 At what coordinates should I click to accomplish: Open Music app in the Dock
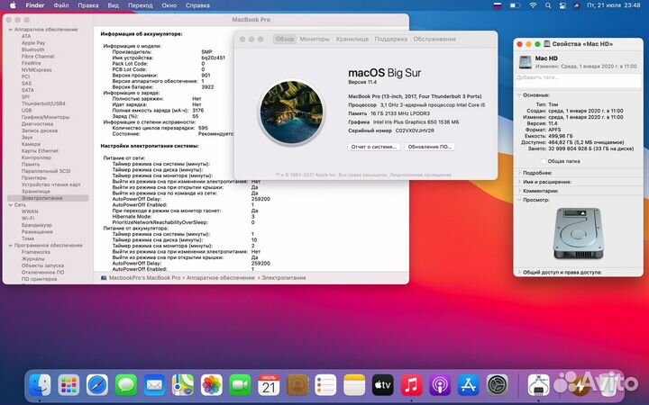click(x=411, y=385)
